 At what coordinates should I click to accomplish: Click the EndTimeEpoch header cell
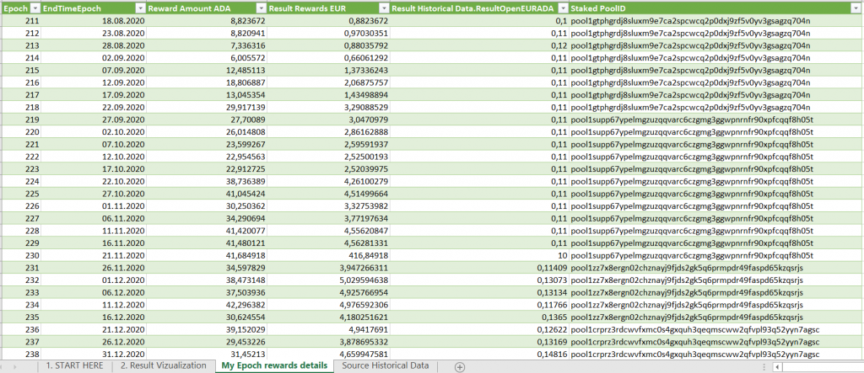(94, 8)
